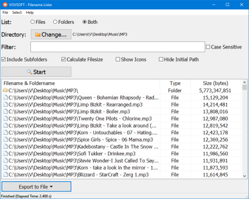
Task: Click size value 11,931,891
Action: (215, 160)
